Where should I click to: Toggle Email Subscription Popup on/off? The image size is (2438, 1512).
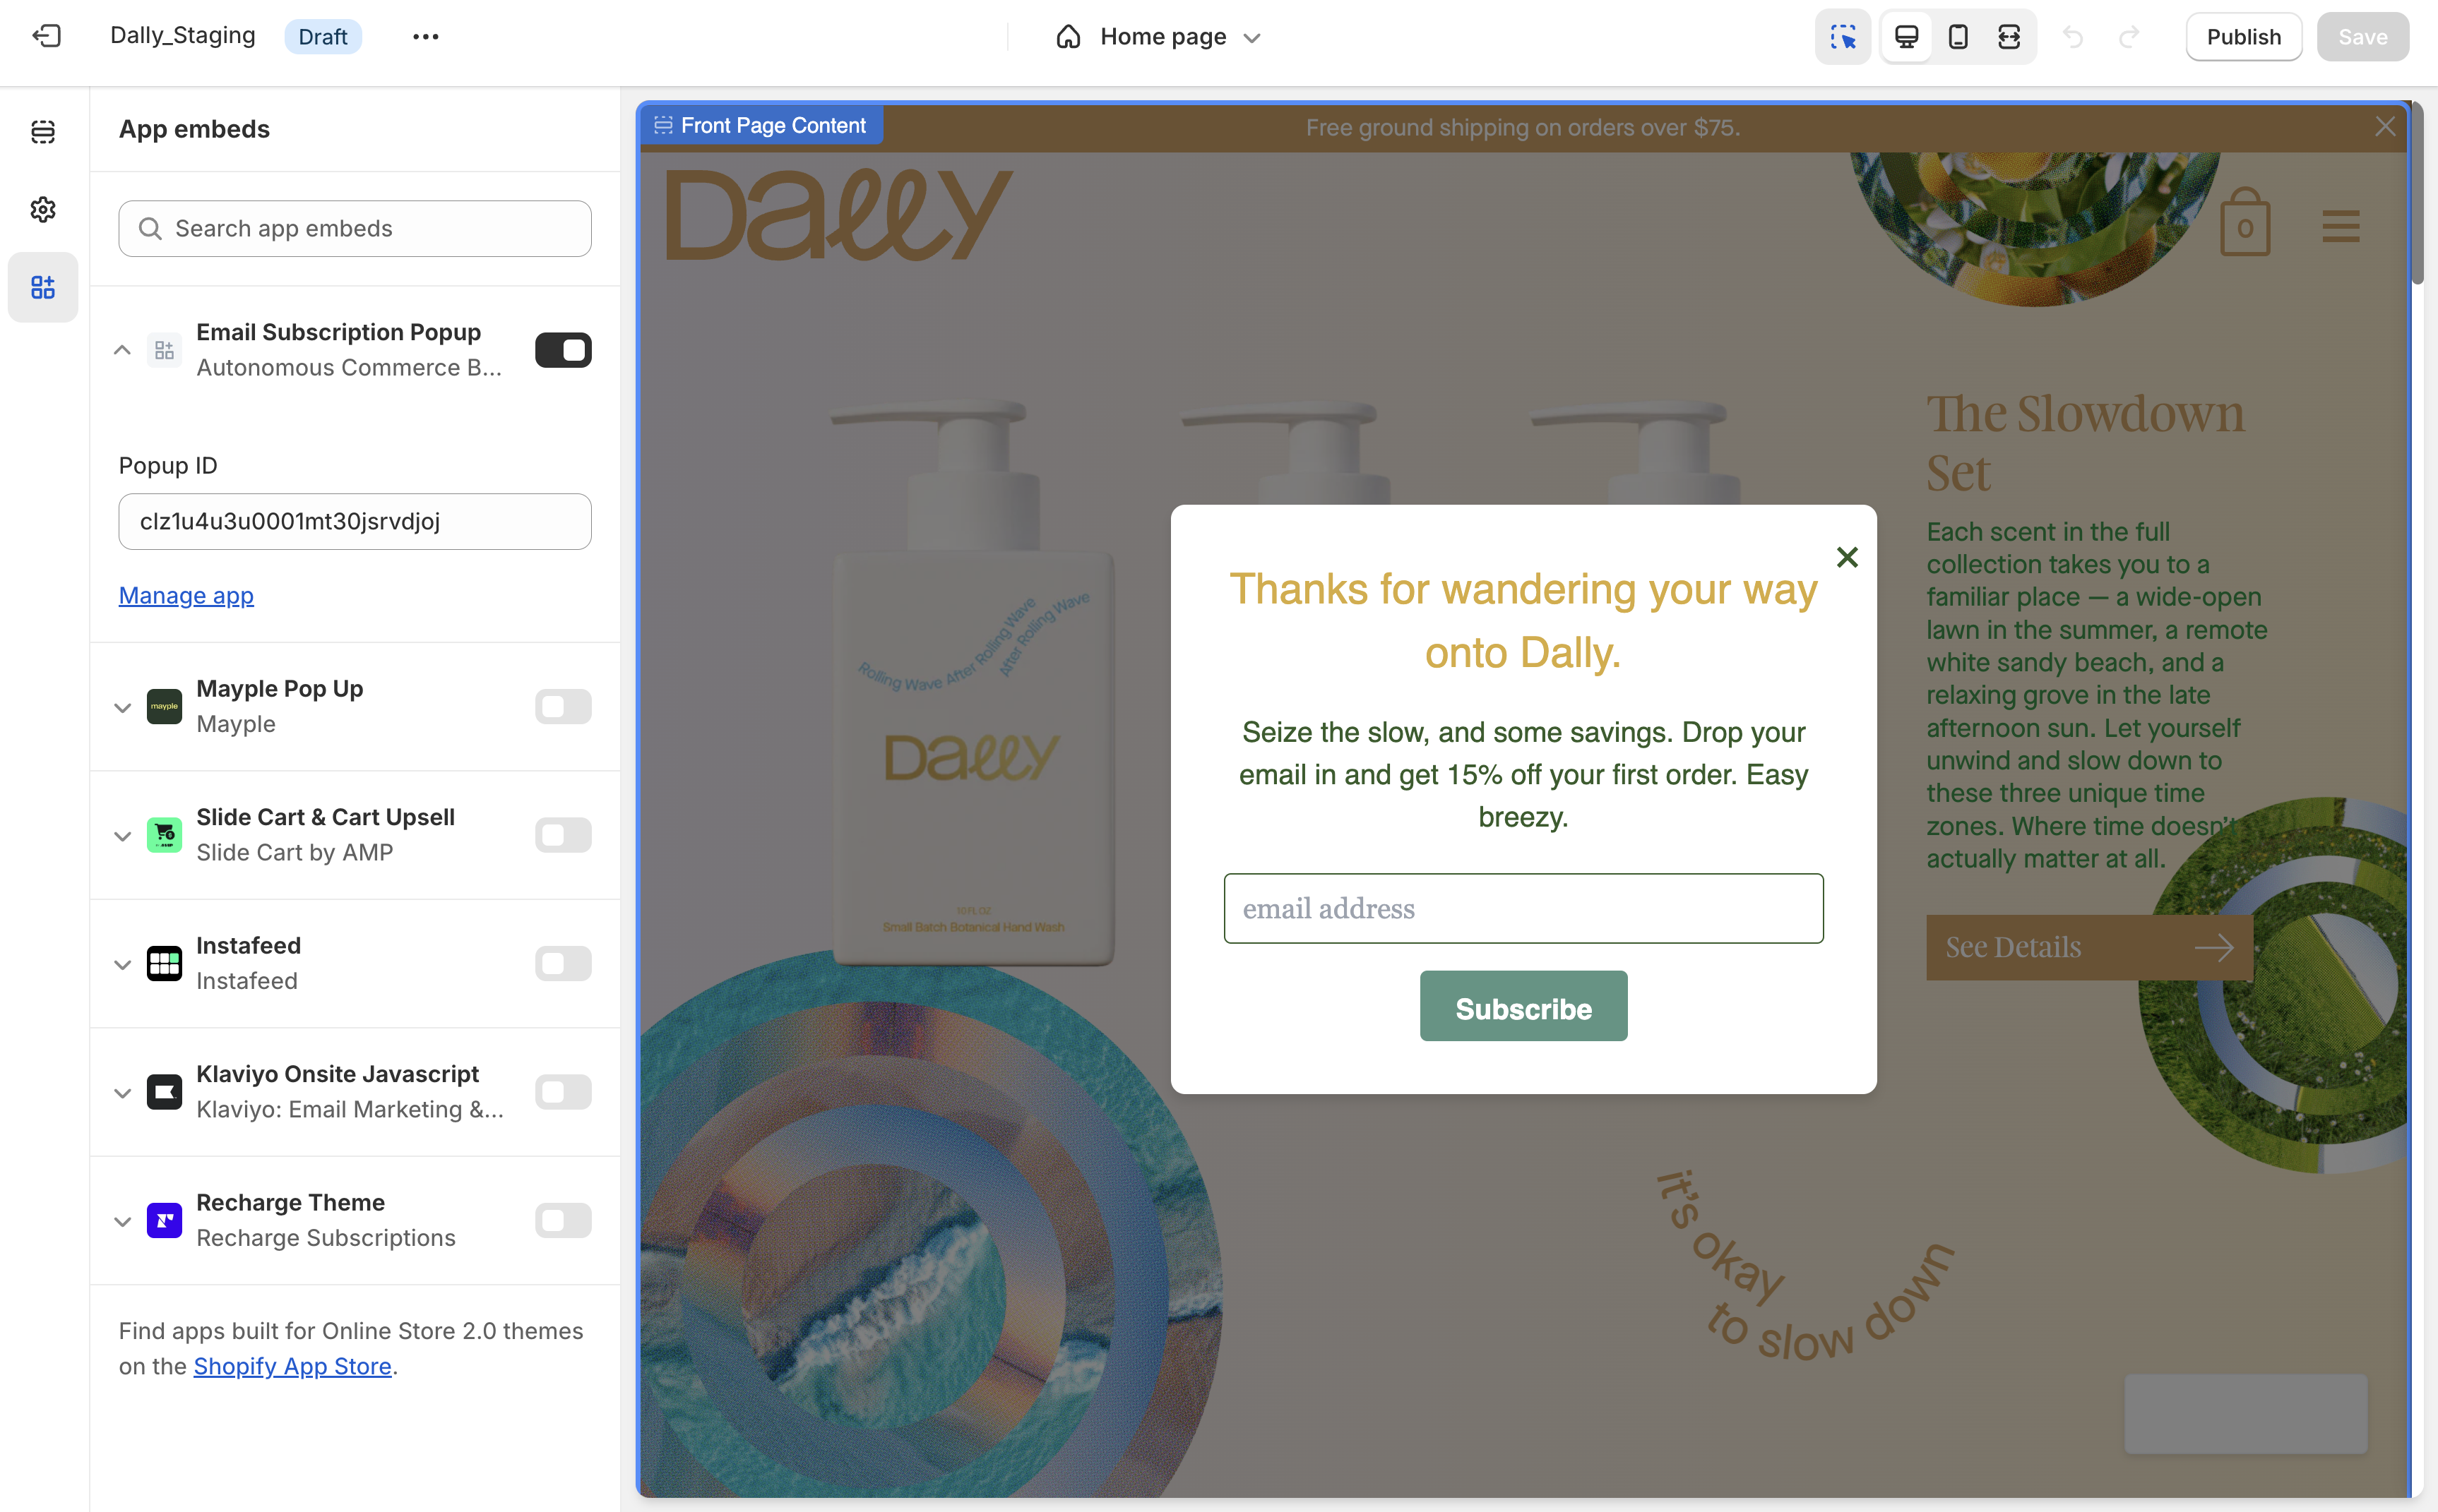(561, 349)
